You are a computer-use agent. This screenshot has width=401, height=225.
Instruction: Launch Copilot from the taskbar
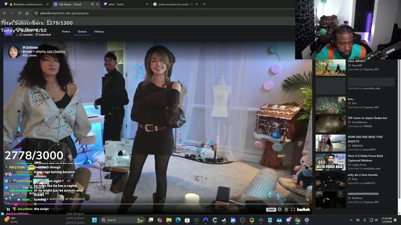(x=160, y=220)
